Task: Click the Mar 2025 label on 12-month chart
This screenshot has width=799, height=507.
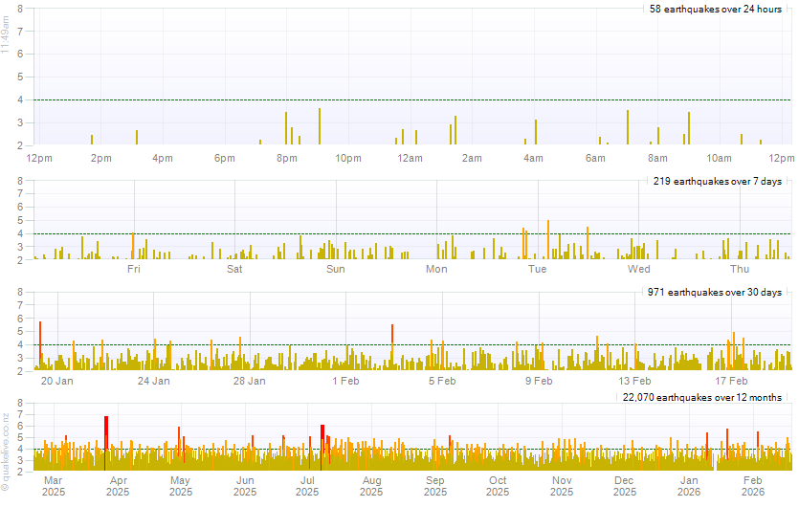Action: (x=54, y=486)
